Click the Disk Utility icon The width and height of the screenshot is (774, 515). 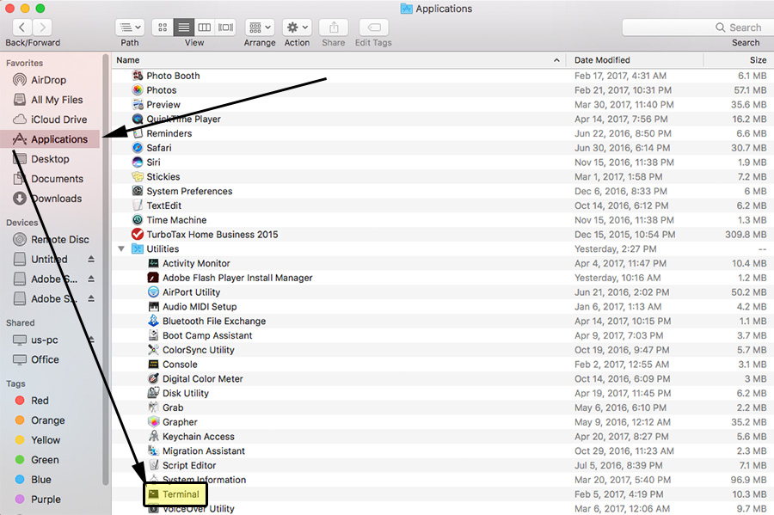pos(154,393)
